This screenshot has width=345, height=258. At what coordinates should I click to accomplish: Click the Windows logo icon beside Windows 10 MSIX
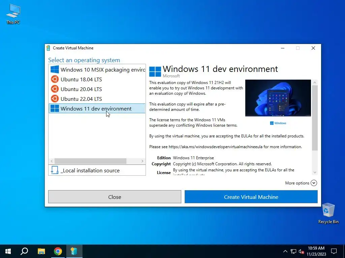[x=55, y=69]
